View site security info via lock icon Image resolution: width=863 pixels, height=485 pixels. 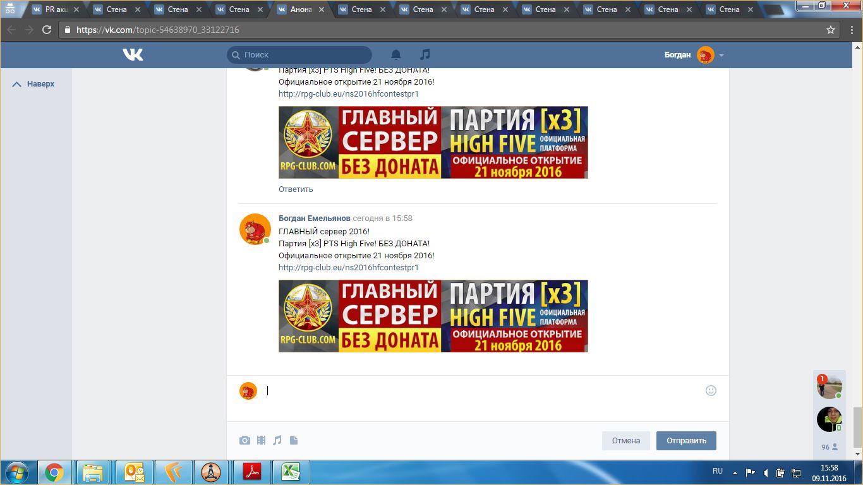coord(68,30)
